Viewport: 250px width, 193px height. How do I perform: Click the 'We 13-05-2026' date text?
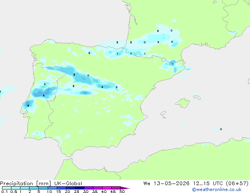166,184
